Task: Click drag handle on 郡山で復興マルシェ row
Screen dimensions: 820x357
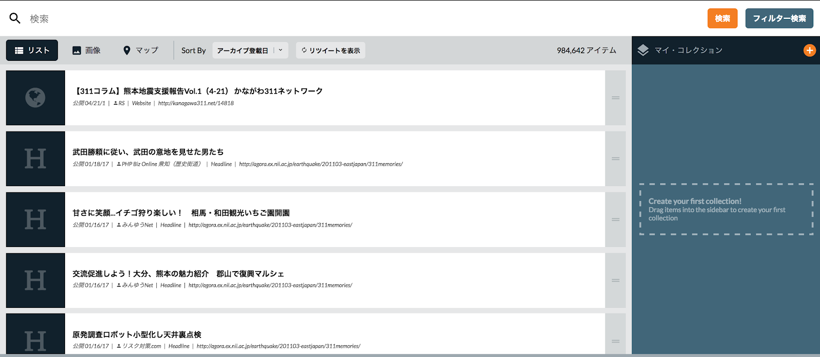Action: click(x=616, y=280)
